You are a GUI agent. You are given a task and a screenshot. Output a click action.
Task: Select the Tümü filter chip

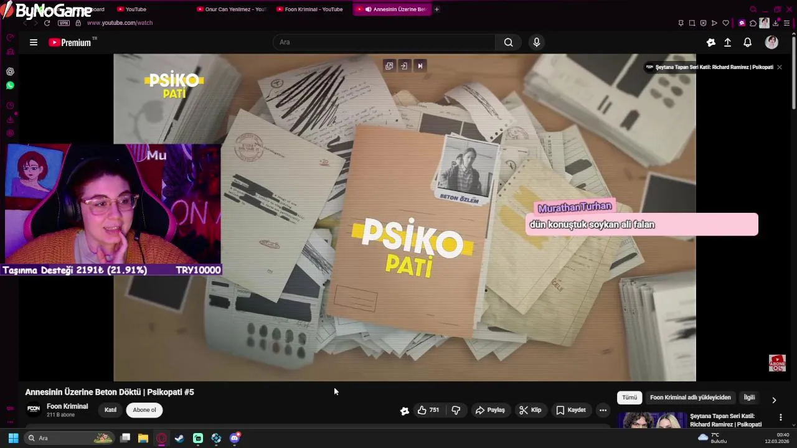(630, 398)
